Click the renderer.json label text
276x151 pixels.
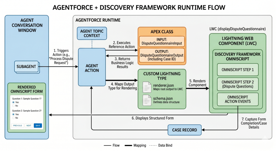(163, 85)
